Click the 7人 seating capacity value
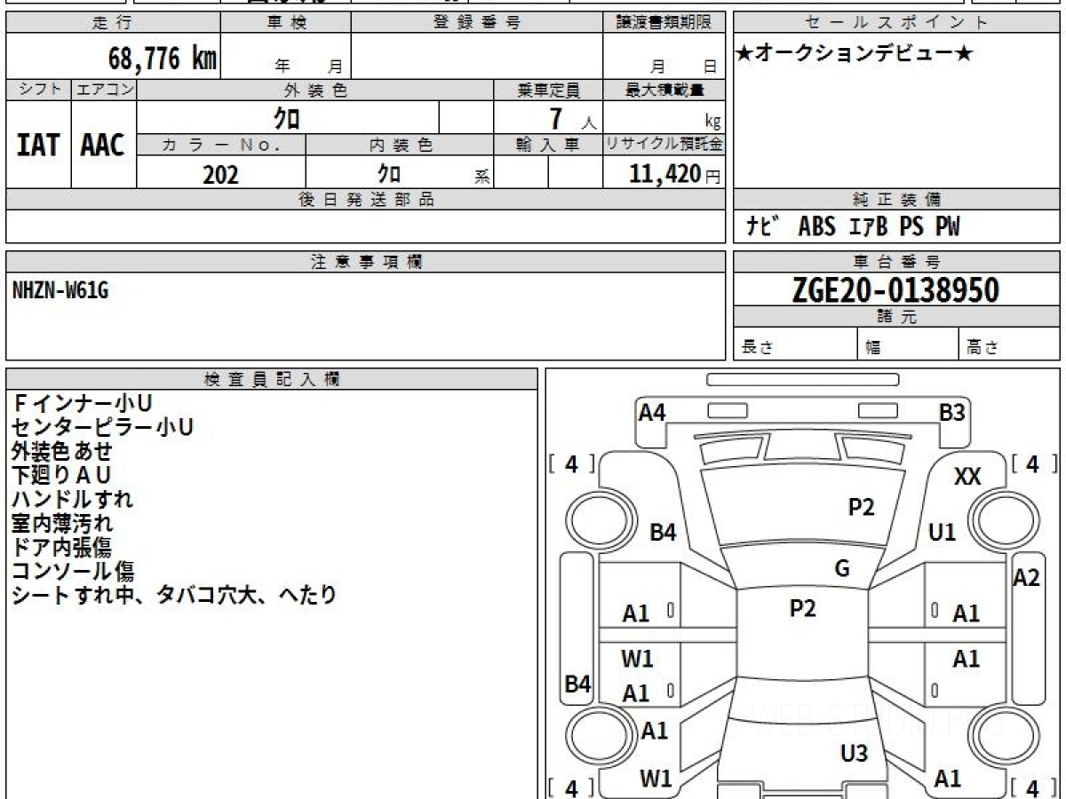Viewport: 1066px width, 799px height. 573,120
